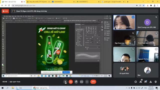Open Chrome extensions puzzle icon
Viewport: 160px width, 90px height.
[151, 5]
